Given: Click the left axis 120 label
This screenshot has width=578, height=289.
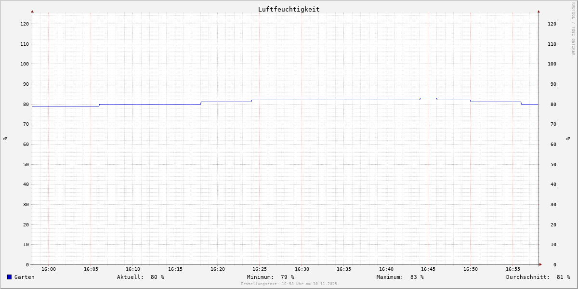Looking at the screenshot, I should point(25,24).
